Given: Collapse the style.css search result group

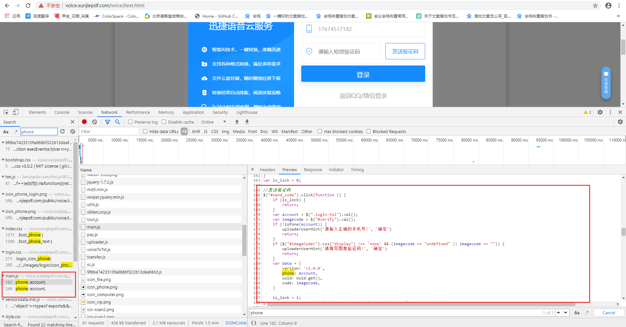Looking at the screenshot, I should (3, 317).
